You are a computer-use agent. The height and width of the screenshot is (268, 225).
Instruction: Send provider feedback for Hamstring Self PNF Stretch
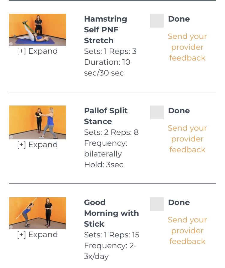(x=187, y=47)
